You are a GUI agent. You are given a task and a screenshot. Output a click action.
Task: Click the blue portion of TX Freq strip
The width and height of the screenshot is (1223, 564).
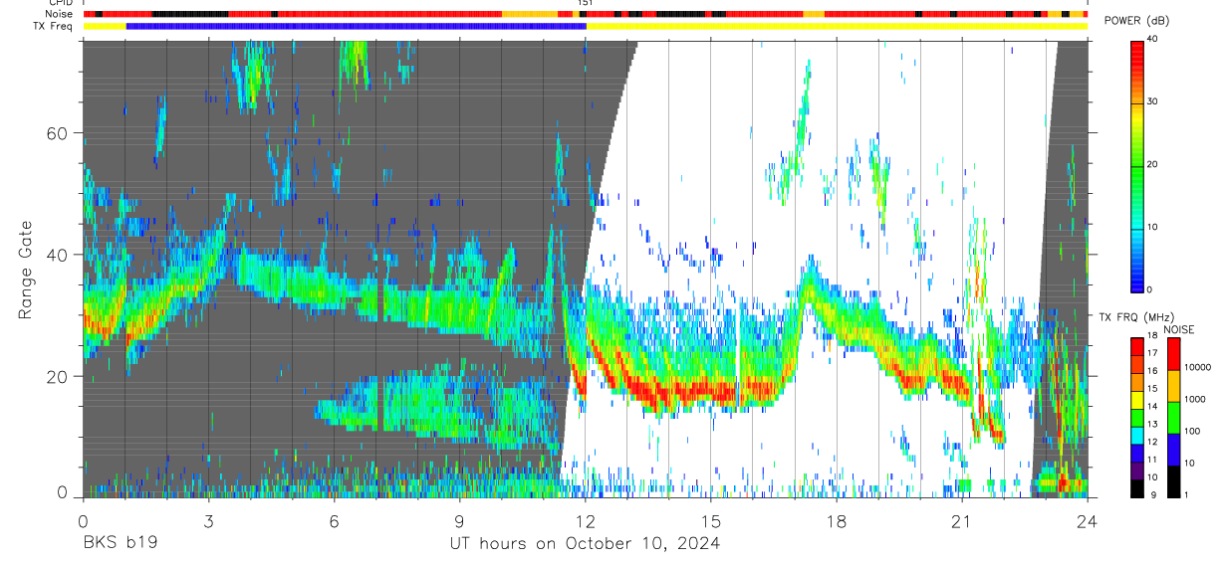tap(357, 26)
